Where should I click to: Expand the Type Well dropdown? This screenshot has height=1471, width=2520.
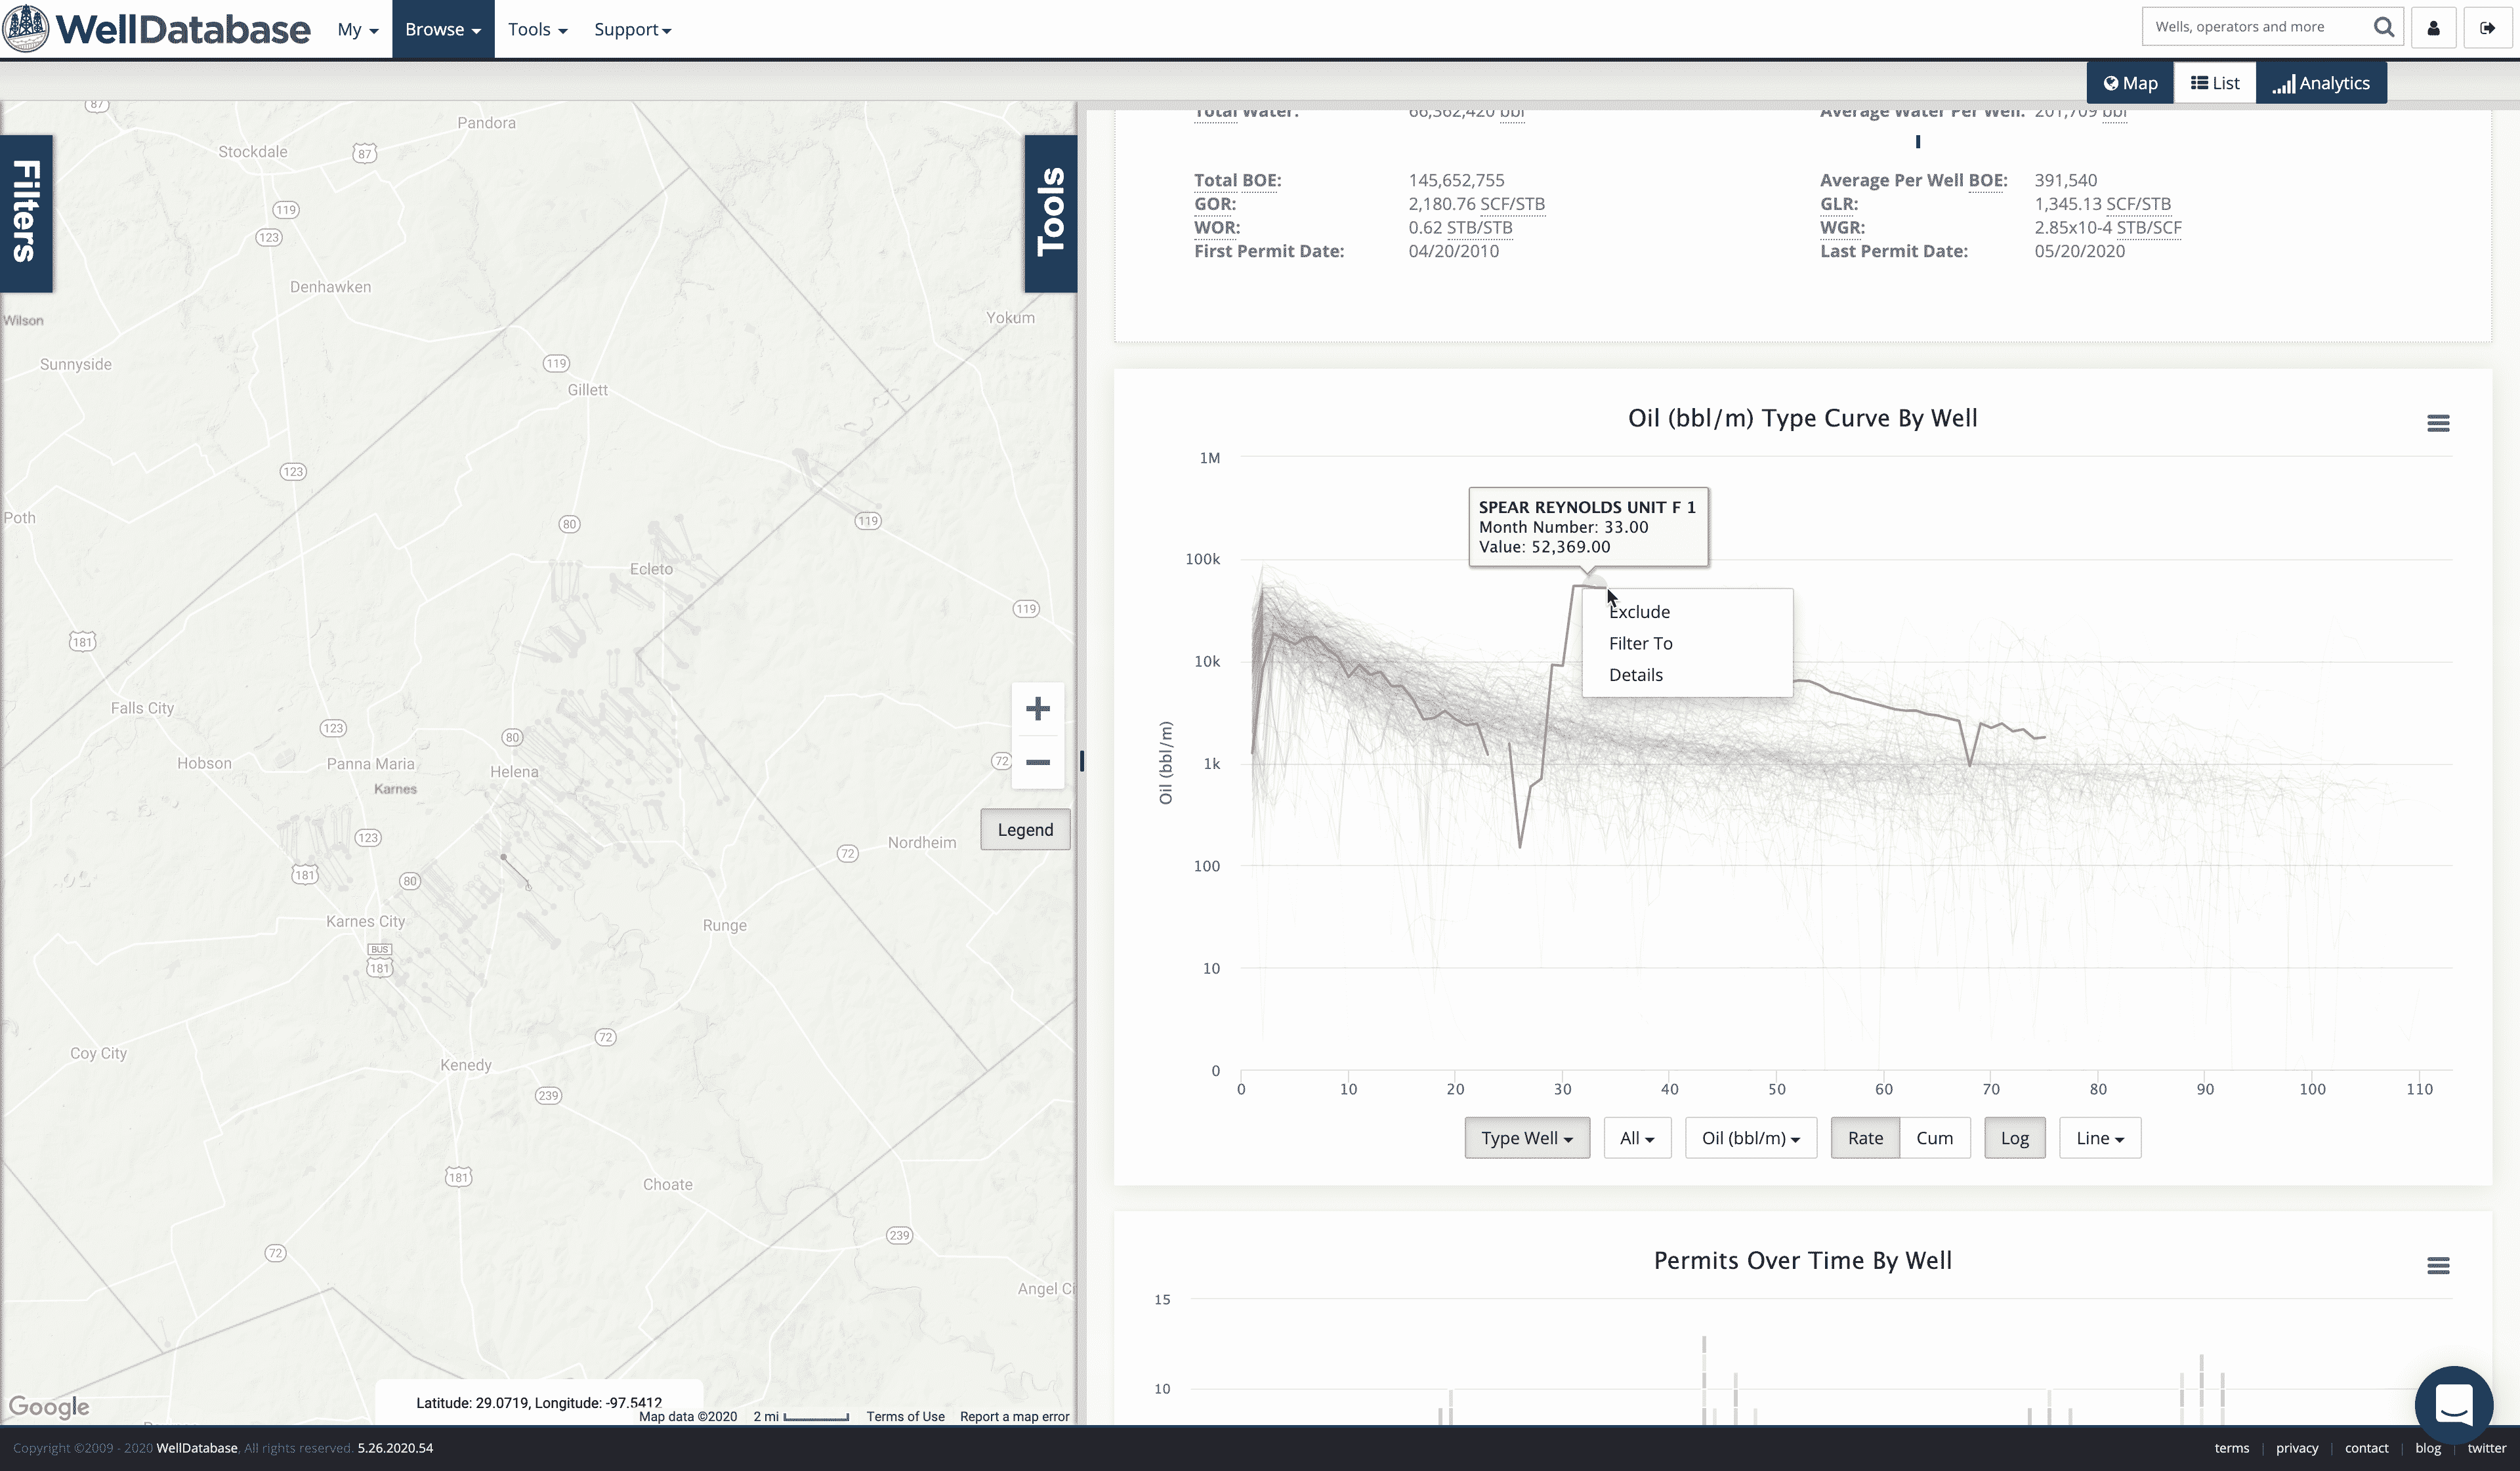(1526, 1138)
